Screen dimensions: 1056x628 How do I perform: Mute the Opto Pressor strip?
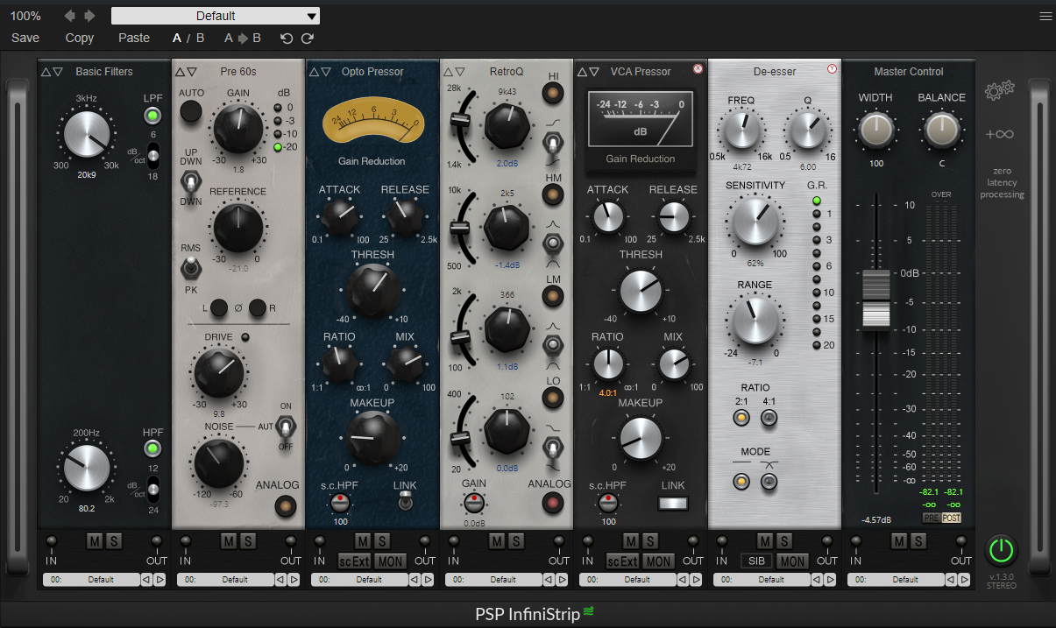362,541
